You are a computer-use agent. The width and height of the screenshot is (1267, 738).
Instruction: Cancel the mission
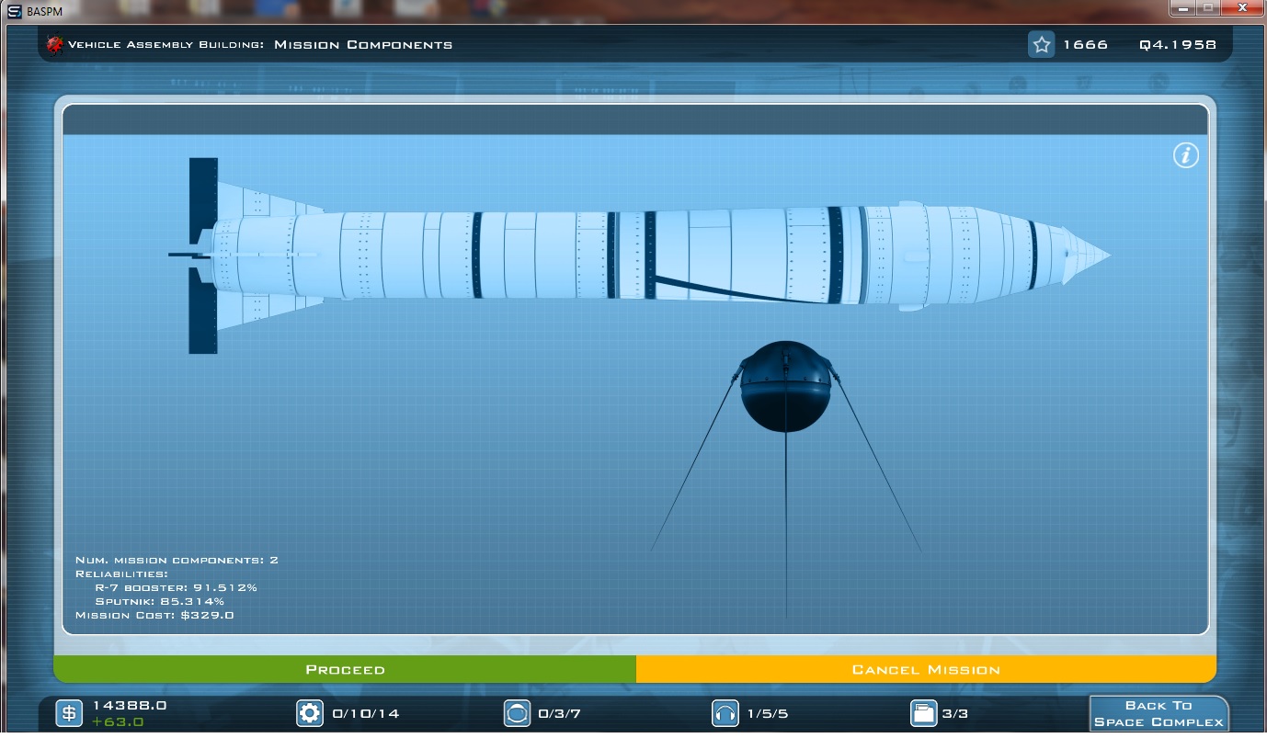(x=926, y=669)
